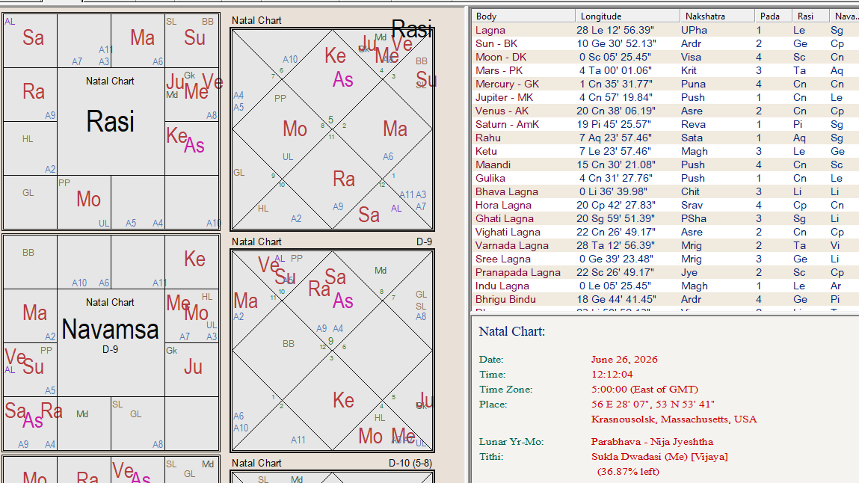This screenshot has width=859, height=483.
Task: Select the Sree Lagna row
Action: 665,259
